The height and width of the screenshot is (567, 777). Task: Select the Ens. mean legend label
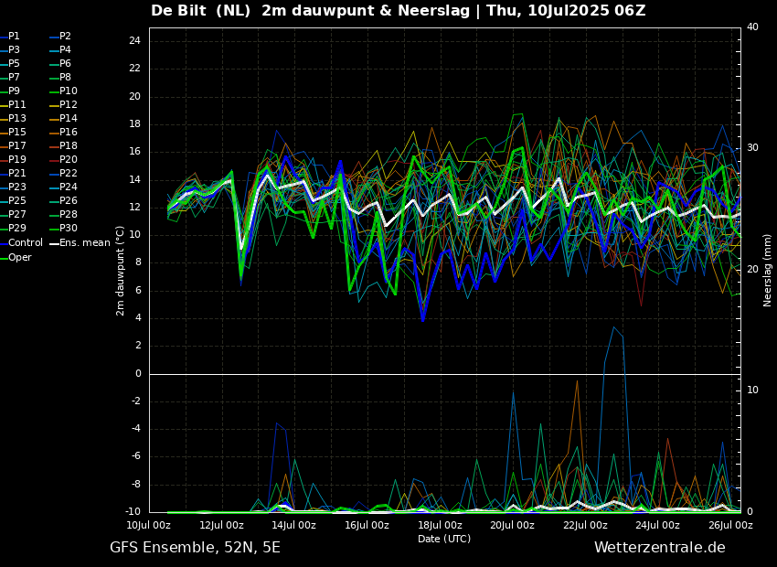[x=84, y=243]
